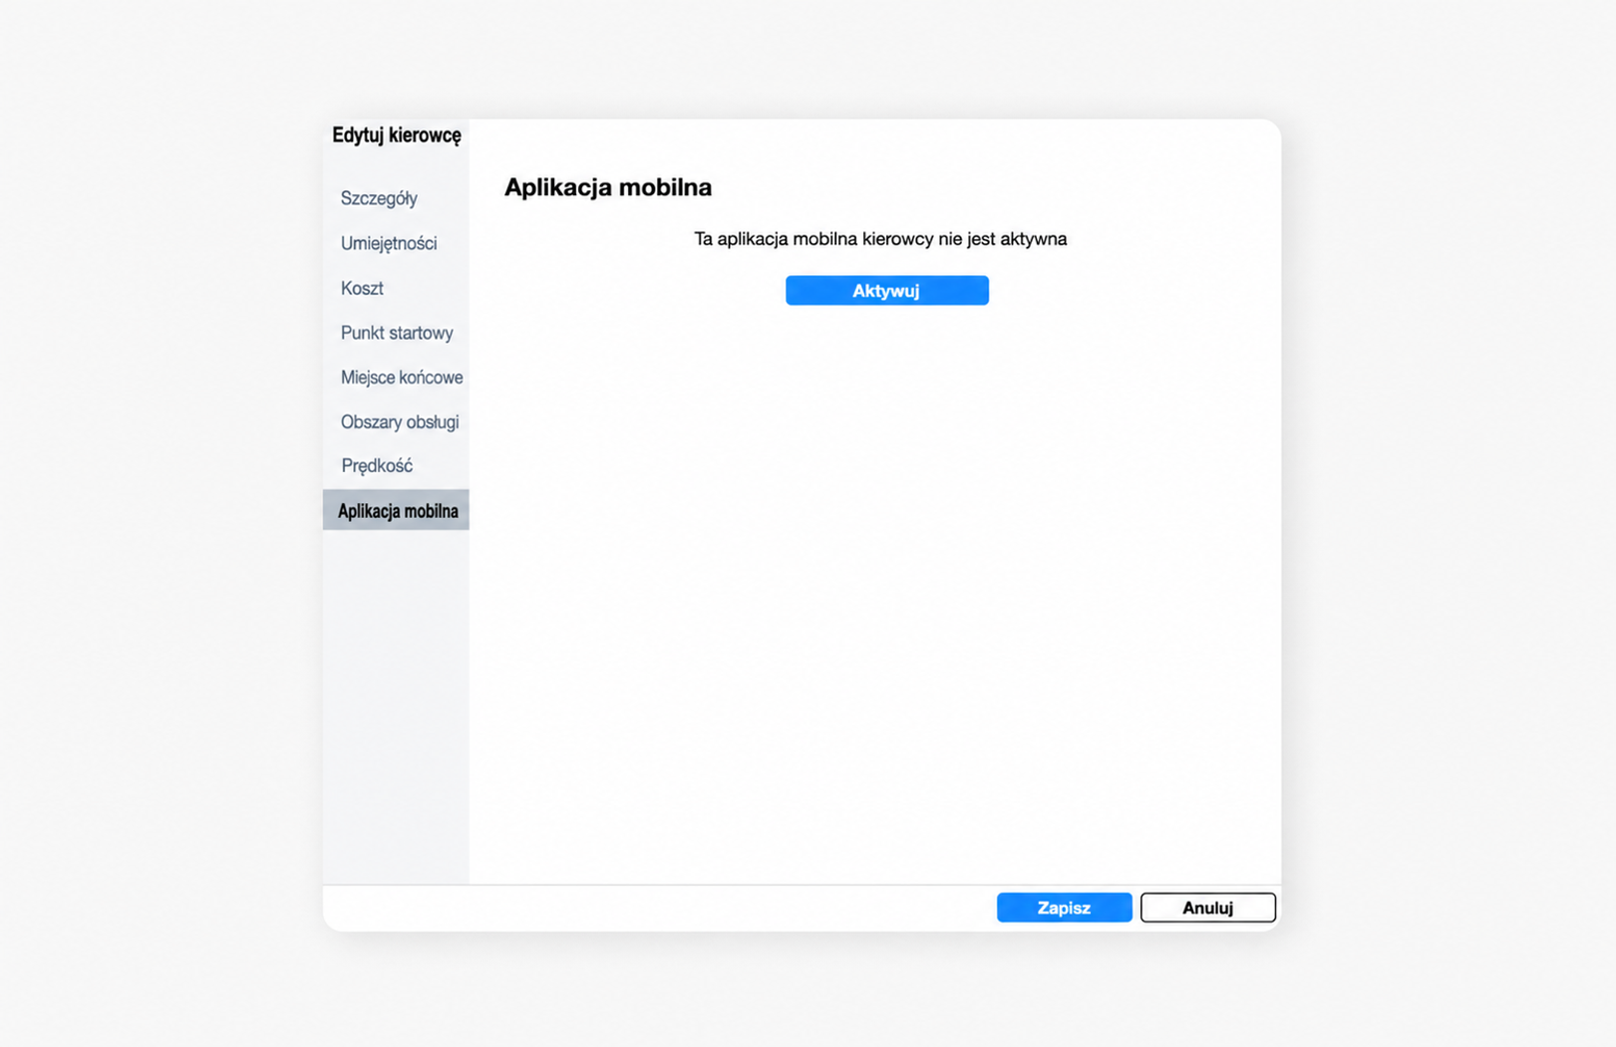Open the Szczegóły section
This screenshot has width=1616, height=1047.
click(x=379, y=198)
